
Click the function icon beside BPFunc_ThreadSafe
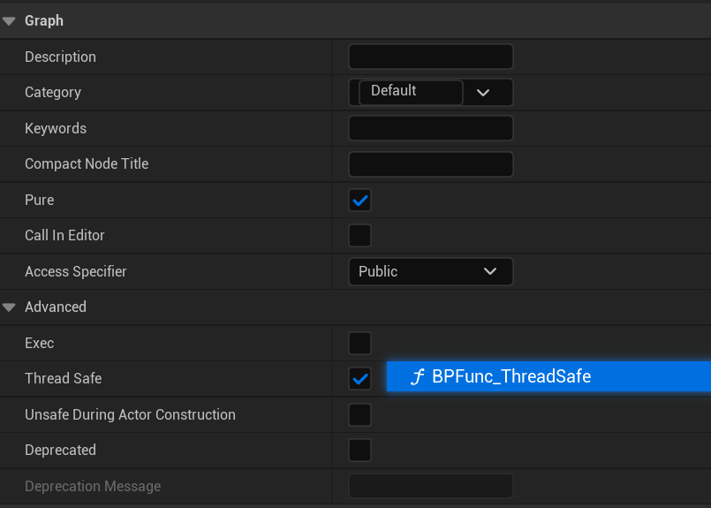point(417,377)
